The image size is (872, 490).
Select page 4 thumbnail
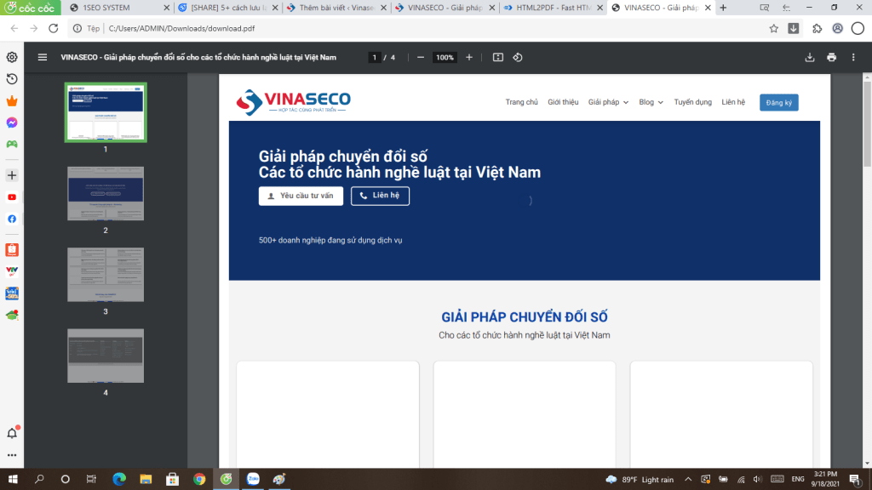pyautogui.click(x=106, y=356)
